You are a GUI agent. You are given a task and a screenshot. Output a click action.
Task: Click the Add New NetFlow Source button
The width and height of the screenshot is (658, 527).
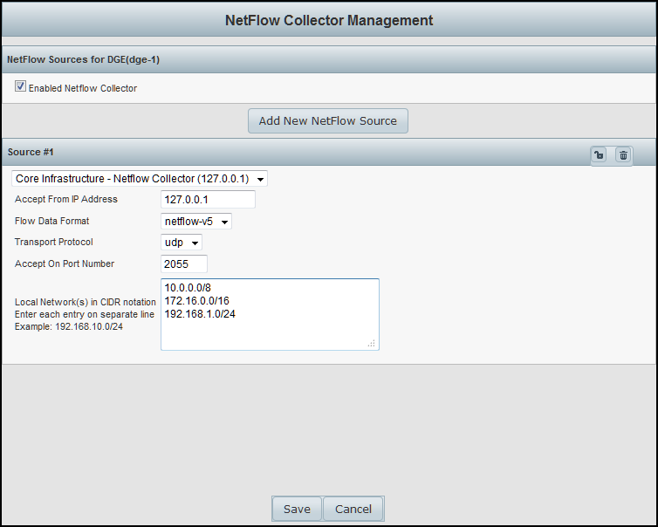click(327, 120)
